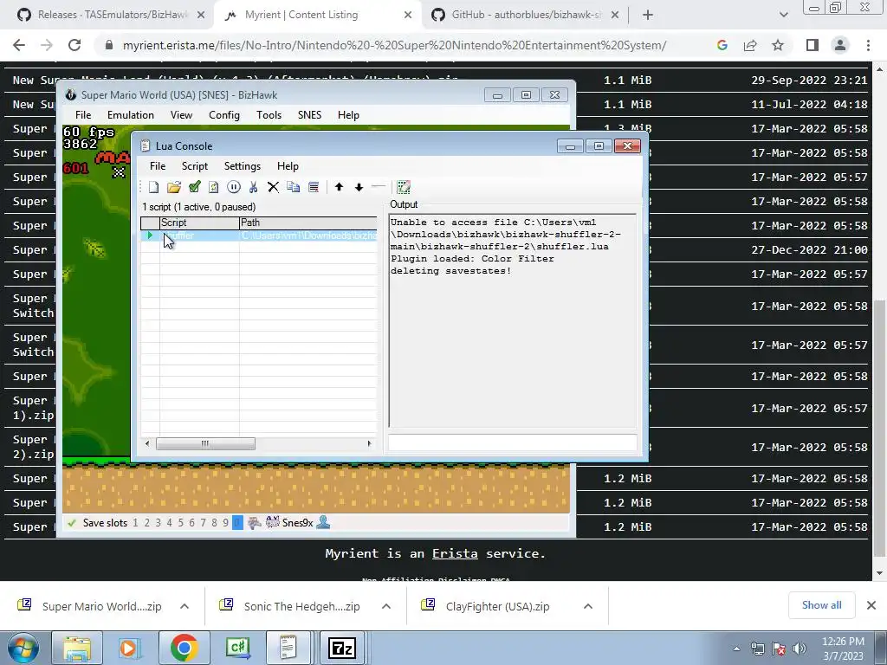Open Chrome three-dot menu

tap(868, 45)
